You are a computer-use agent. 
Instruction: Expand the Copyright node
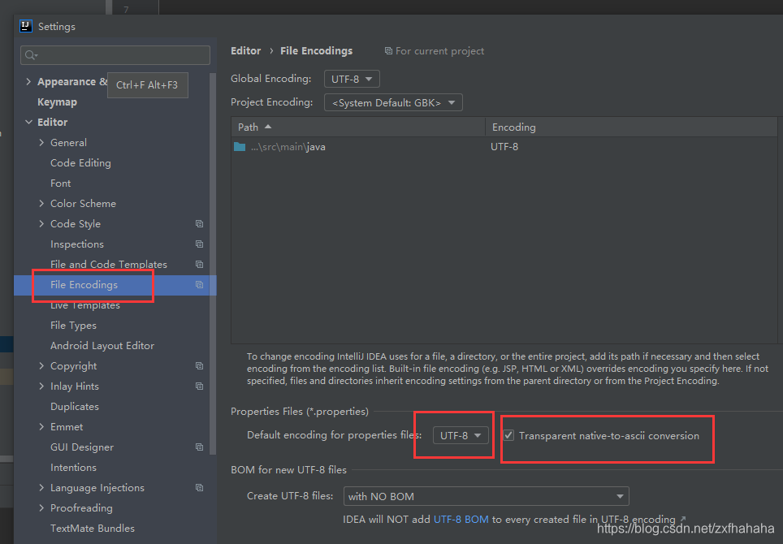41,366
